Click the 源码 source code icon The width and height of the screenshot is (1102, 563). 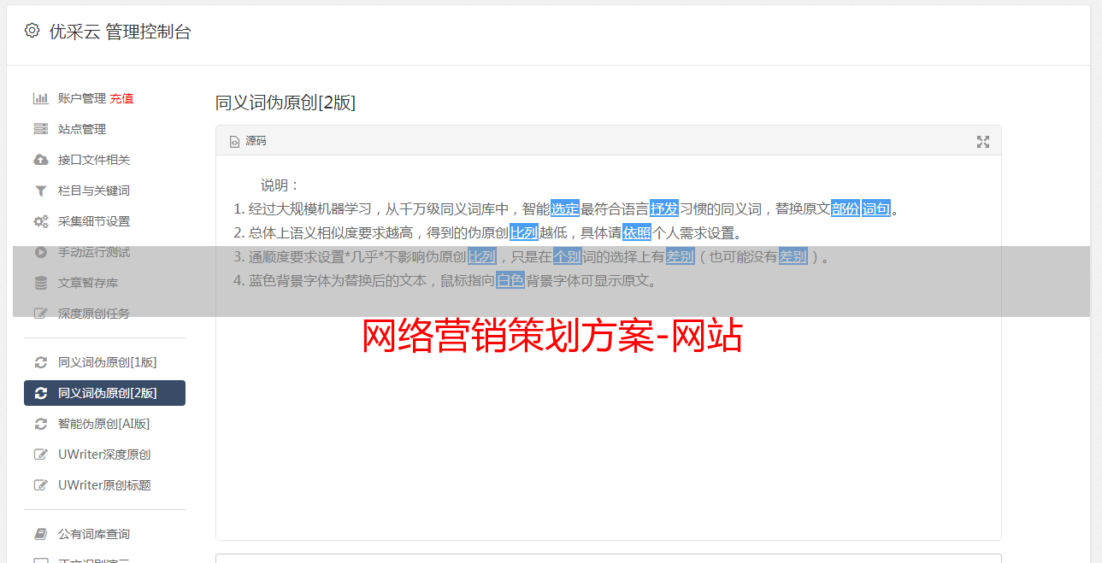click(234, 142)
